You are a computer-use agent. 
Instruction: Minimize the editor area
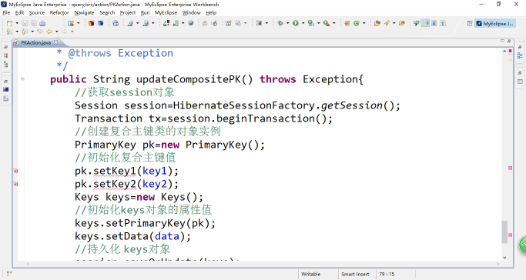[502, 41]
